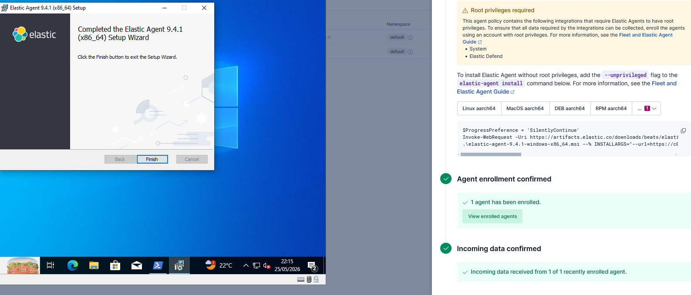691x295 pixels.
Task: Open Microsoft Store from the taskbar
Action: 115,265
